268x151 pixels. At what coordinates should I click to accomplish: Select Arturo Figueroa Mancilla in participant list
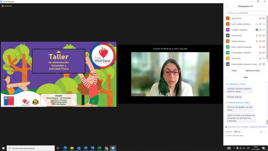[241, 47]
